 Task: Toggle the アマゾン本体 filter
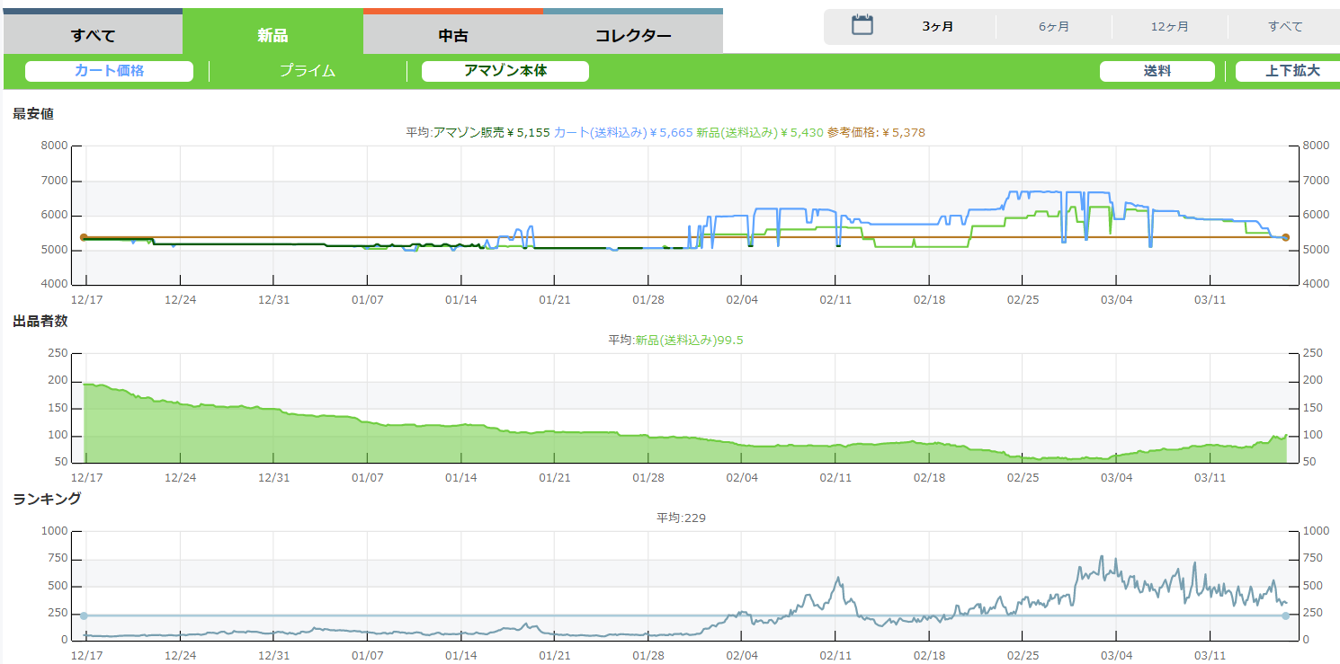point(505,71)
